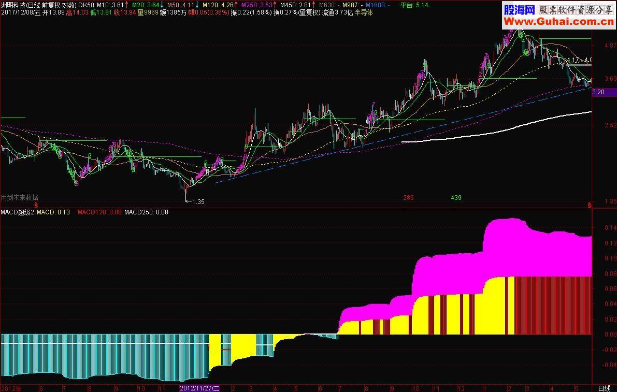The image size is (617, 392).
Task: Click the MACD超级2 indicator title
Action: coord(17,212)
